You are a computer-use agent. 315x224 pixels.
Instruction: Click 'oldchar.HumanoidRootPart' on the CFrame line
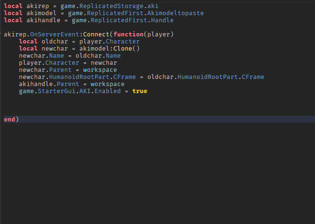(x=193, y=77)
